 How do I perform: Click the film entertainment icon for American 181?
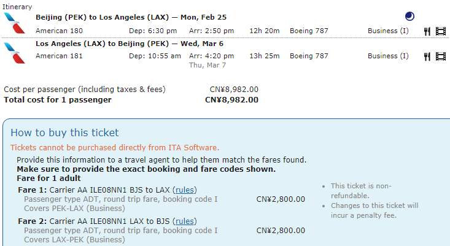(440, 56)
